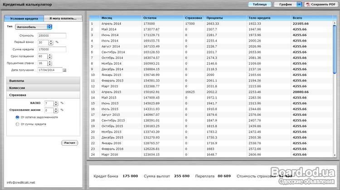Click the Сумма кредита input field

coord(52,49)
